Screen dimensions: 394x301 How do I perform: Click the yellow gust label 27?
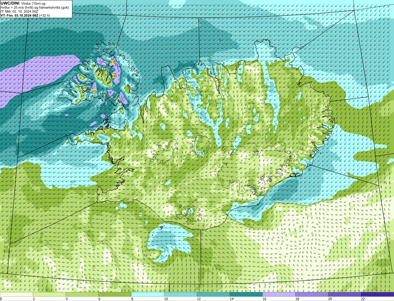coord(112,62)
